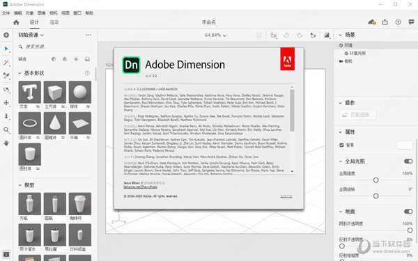Filter assets by lights sun icon
Screen dimensions: 418x261
76,59
